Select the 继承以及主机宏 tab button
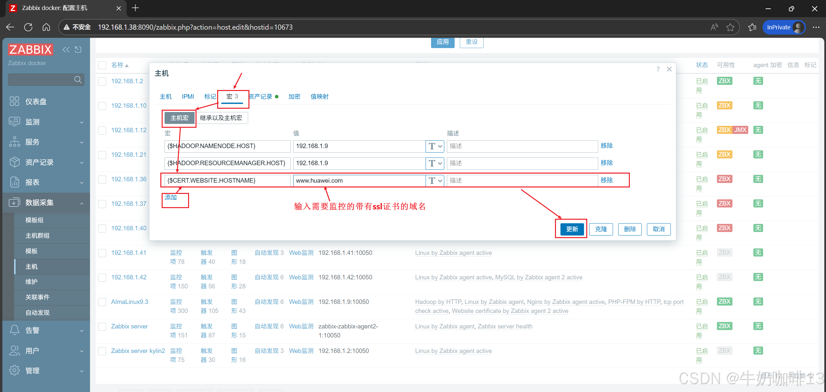The width and height of the screenshot is (826, 392). click(221, 118)
